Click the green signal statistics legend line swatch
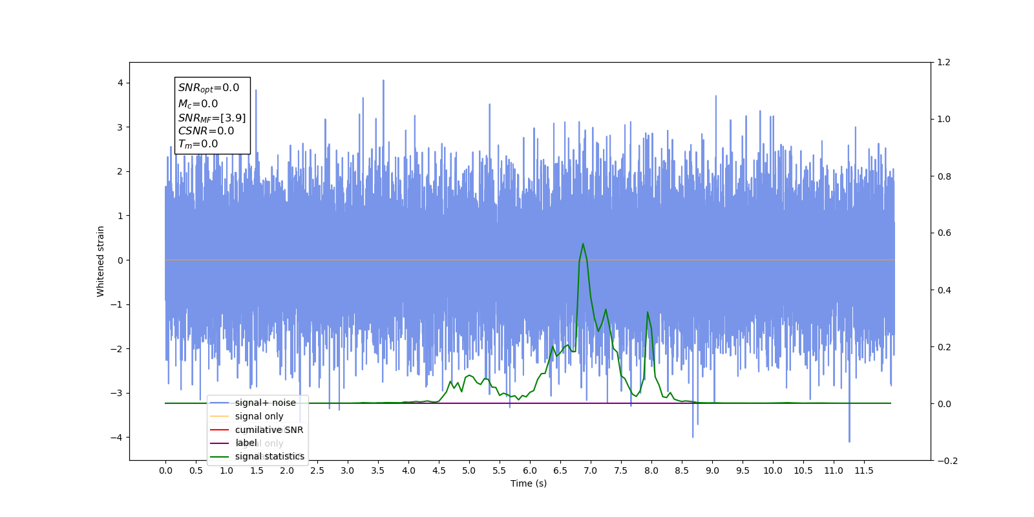1034x517 pixels. (220, 456)
